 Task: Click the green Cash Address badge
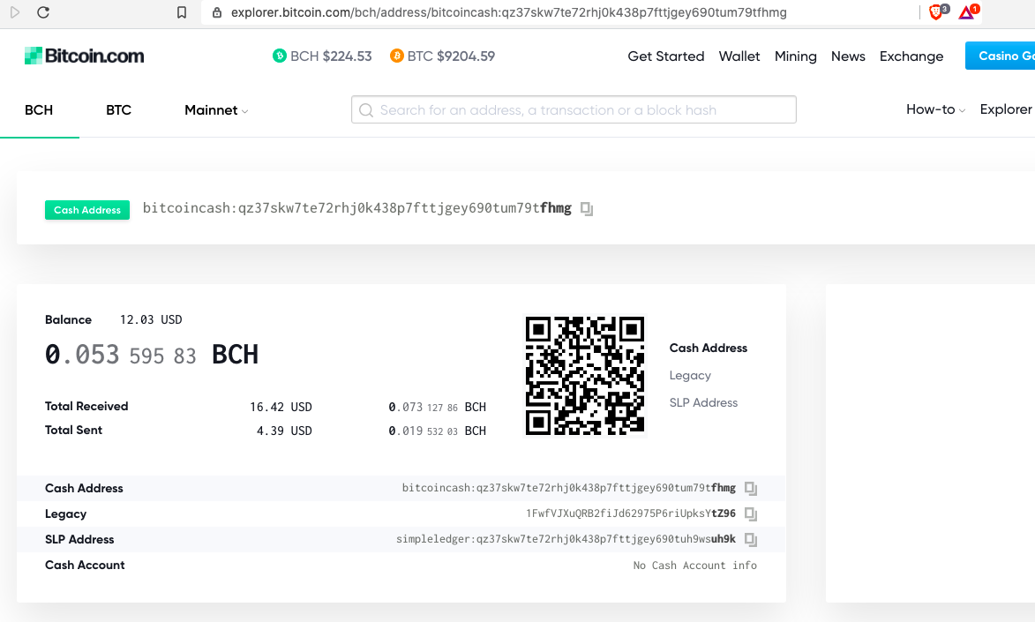pos(87,210)
